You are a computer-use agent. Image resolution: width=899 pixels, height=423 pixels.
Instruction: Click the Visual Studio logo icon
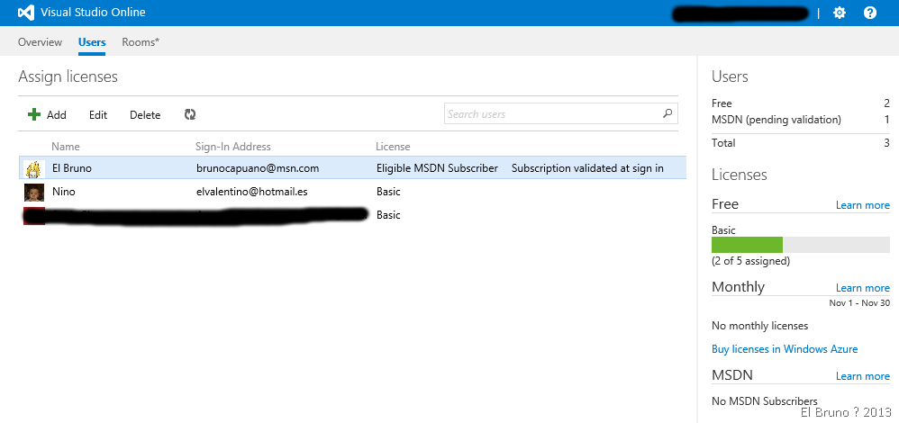[26, 13]
